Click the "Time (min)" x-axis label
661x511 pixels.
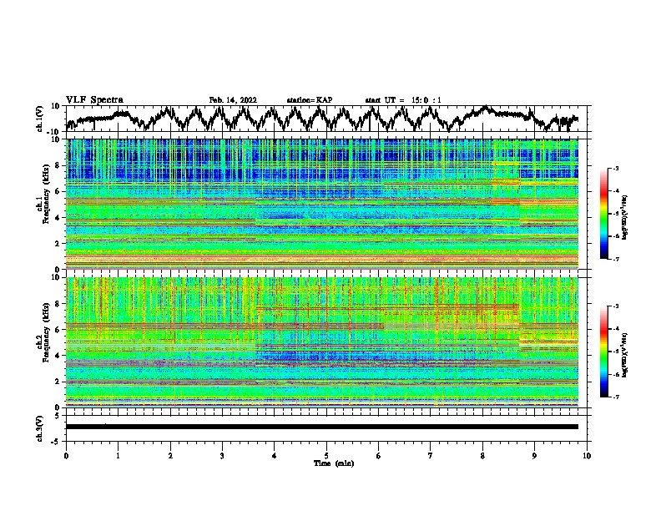tap(334, 463)
